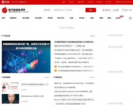Expand the 电子产业一站式服务平台 dropdown in the top bar

(20, 2)
